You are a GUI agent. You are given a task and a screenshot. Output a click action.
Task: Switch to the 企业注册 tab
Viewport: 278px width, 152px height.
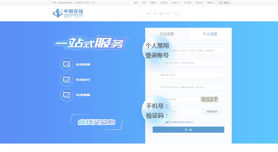167,34
